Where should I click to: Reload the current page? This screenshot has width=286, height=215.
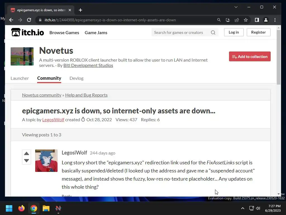(x=29, y=20)
